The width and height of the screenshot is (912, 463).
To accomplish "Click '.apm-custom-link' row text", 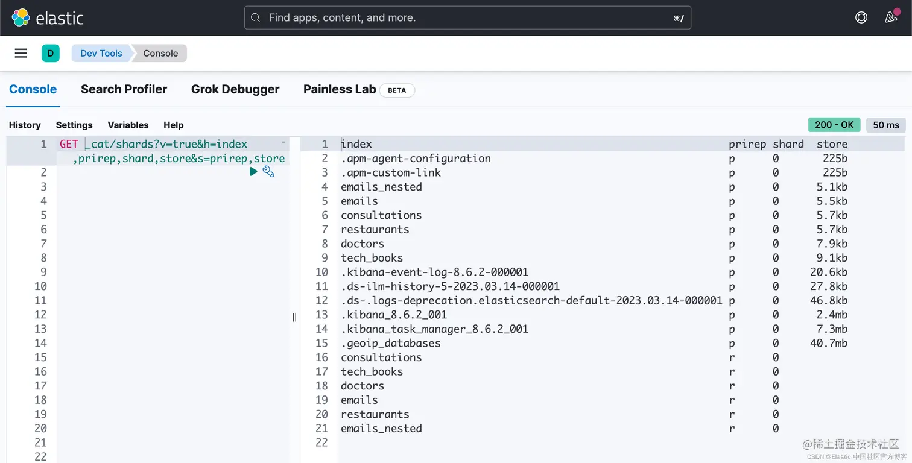I will 391,172.
